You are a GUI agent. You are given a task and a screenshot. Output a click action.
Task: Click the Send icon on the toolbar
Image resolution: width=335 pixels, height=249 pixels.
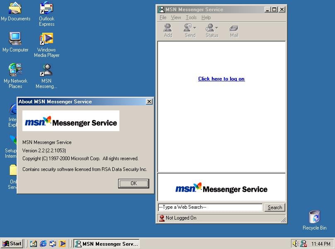tap(187, 29)
